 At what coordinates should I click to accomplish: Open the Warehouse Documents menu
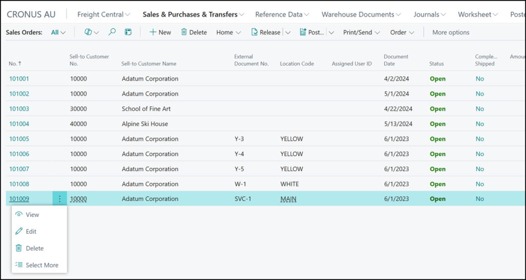click(x=362, y=14)
